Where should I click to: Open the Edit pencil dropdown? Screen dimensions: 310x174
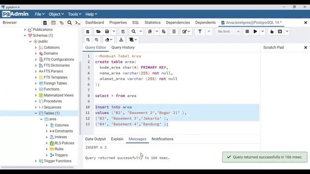186,31
